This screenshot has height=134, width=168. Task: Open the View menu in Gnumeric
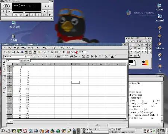24,48
